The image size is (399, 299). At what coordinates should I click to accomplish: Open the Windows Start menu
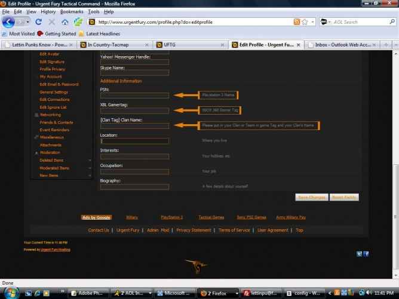click(x=11, y=292)
